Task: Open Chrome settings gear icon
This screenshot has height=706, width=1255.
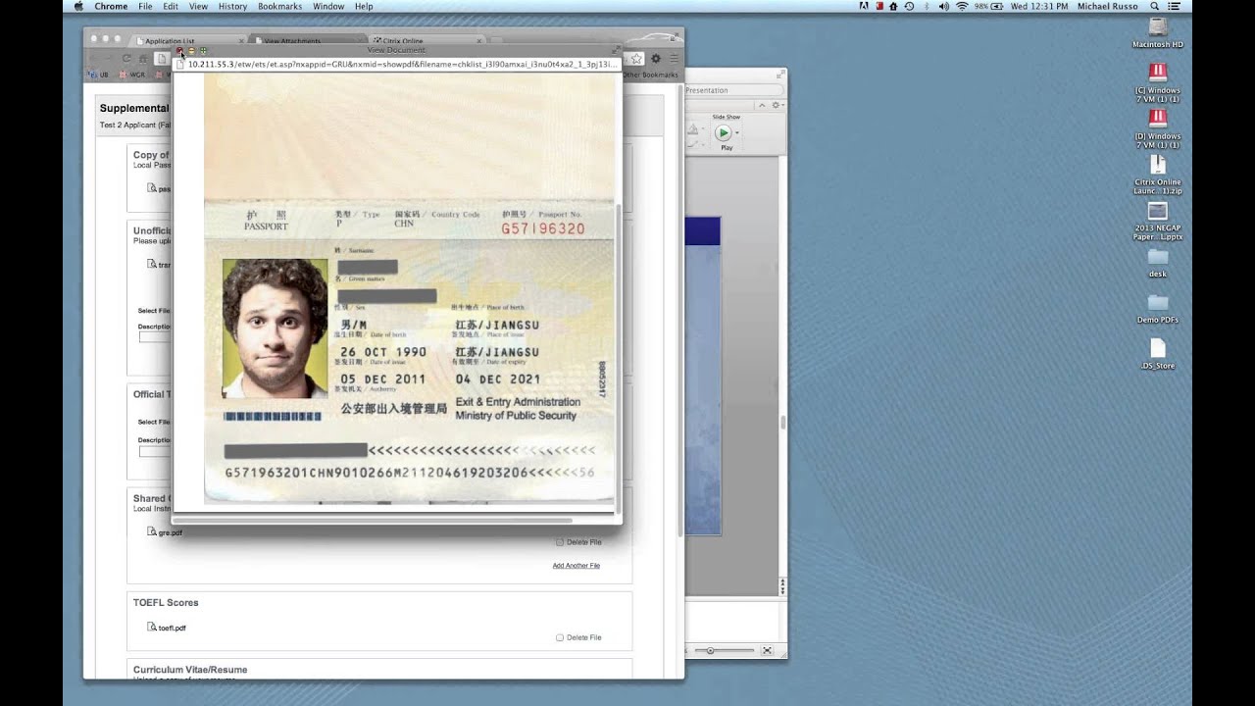Action: pos(656,59)
